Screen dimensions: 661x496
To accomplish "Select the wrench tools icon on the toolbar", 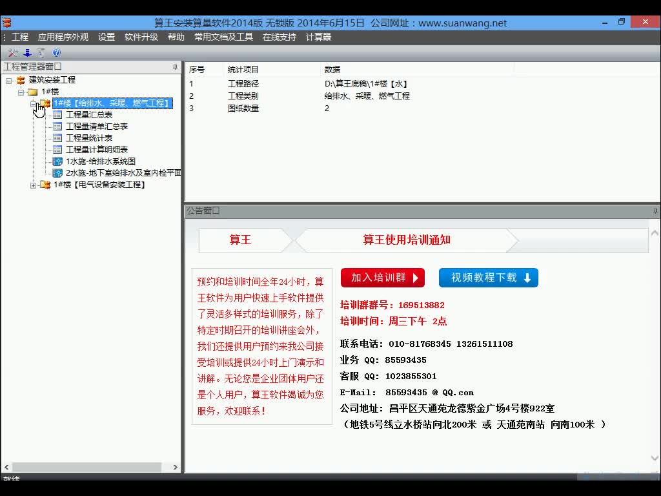I will point(13,52).
